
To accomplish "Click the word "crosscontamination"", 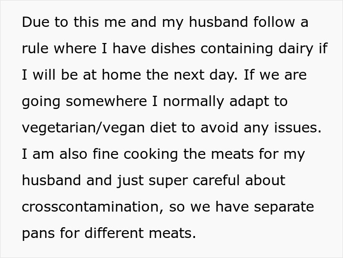I will [x=91, y=207].
